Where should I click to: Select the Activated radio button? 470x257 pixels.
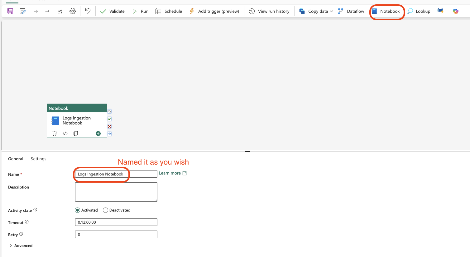pos(78,210)
